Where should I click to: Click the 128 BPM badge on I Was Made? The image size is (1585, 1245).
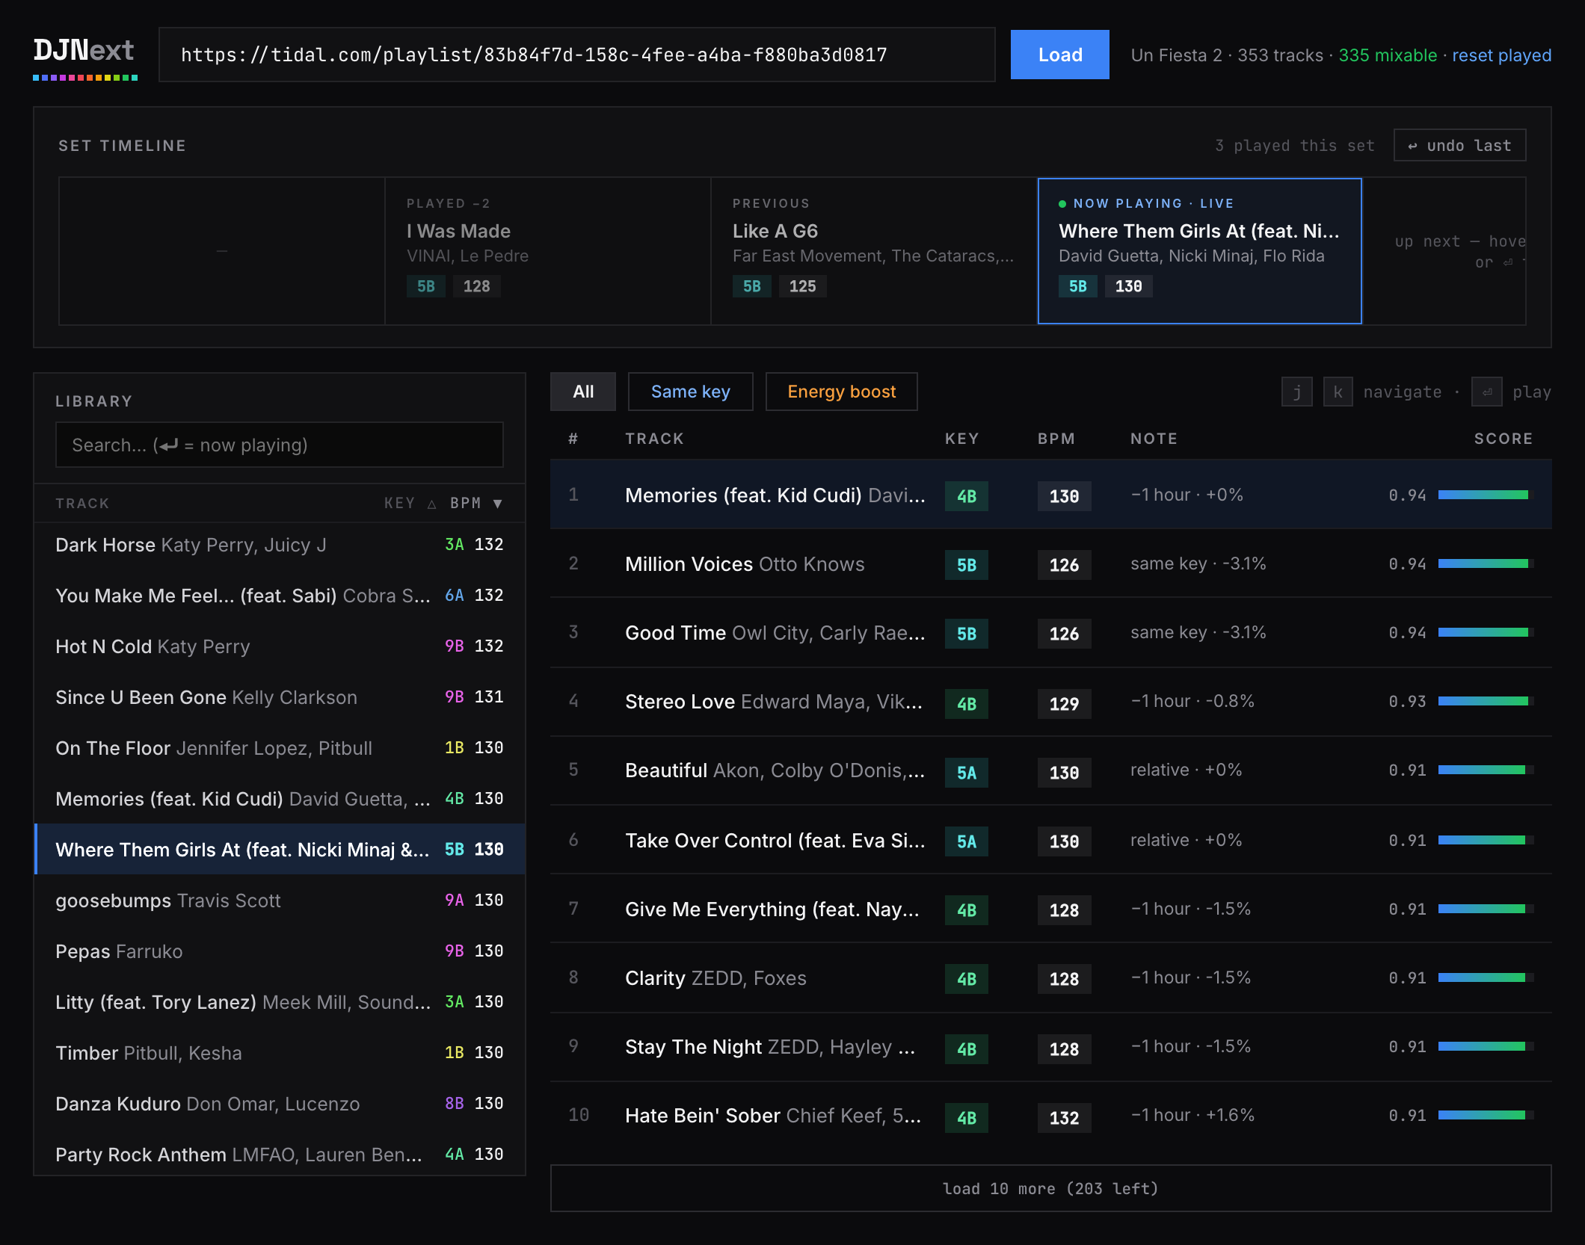point(476,286)
